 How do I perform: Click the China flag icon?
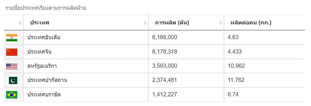pos(12,52)
